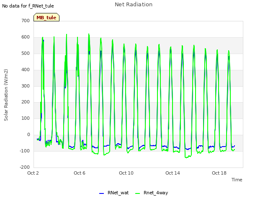Image resolution: width=268 pixels, height=201 pixels.
Task: Click the green Rnet_4way legend swatch
Action: 138,193
